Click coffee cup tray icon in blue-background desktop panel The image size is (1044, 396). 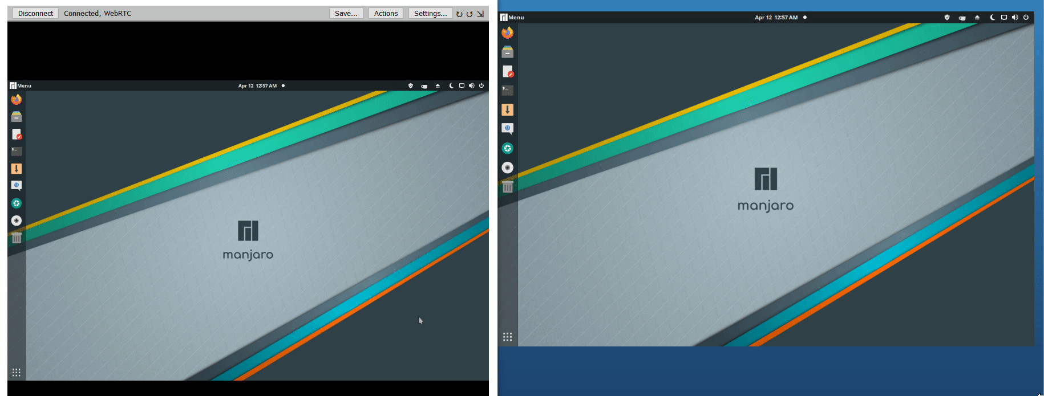point(962,18)
